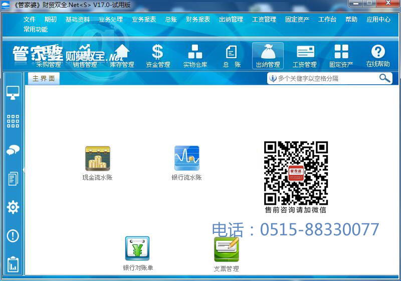Open the 应用中心 menu
The width and height of the screenshot is (401, 281).
tap(378, 20)
